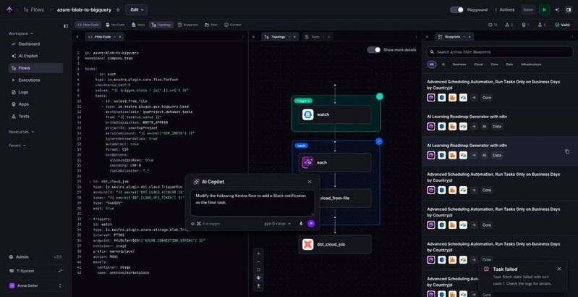Run the flow with green Execute button
This screenshot has width=578, height=297.
(x=544, y=10)
